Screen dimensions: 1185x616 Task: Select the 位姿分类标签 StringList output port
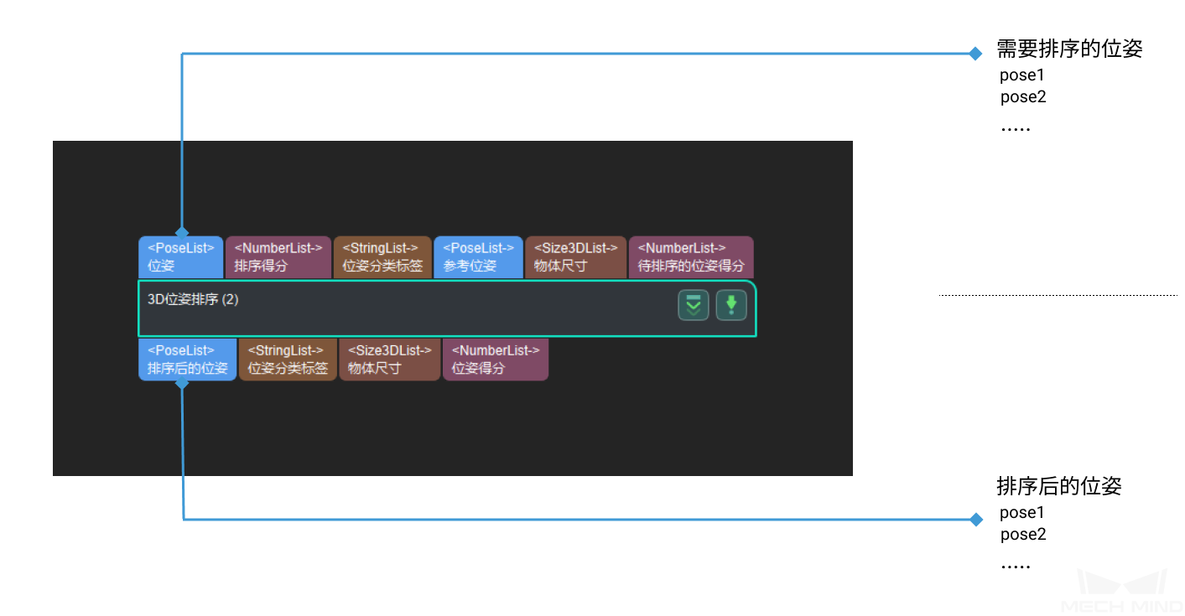pyautogui.click(x=288, y=360)
